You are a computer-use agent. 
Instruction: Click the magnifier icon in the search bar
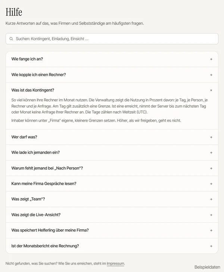pyautogui.click(x=11, y=39)
